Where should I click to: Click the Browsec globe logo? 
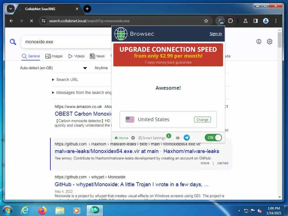121,34
